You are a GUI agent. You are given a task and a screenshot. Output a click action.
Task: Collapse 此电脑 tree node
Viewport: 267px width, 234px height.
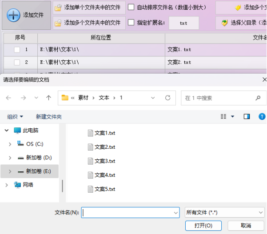click(x=7, y=131)
